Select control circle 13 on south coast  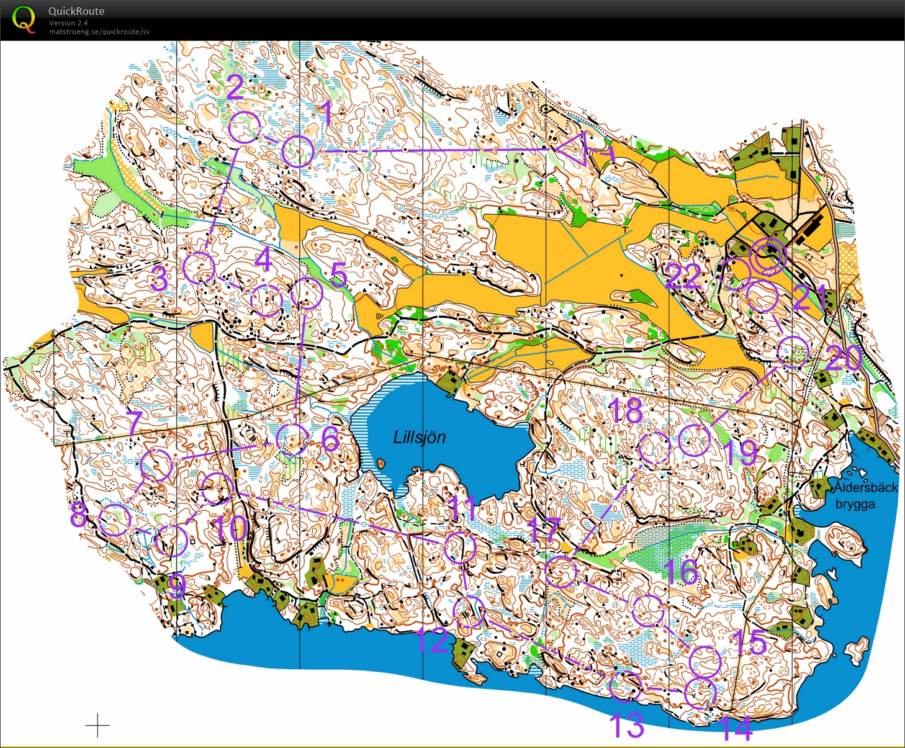625,686
